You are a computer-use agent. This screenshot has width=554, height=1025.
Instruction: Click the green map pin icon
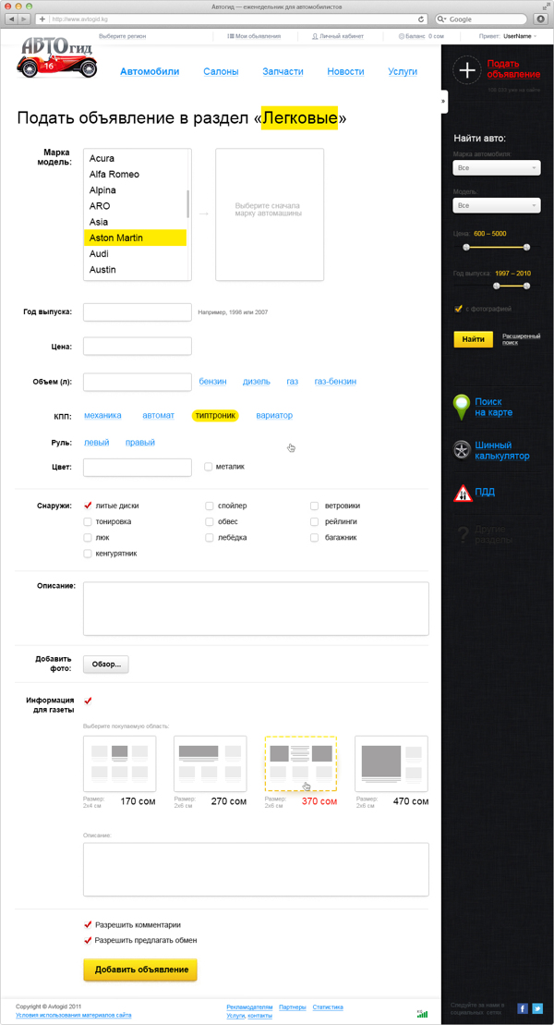[x=462, y=407]
